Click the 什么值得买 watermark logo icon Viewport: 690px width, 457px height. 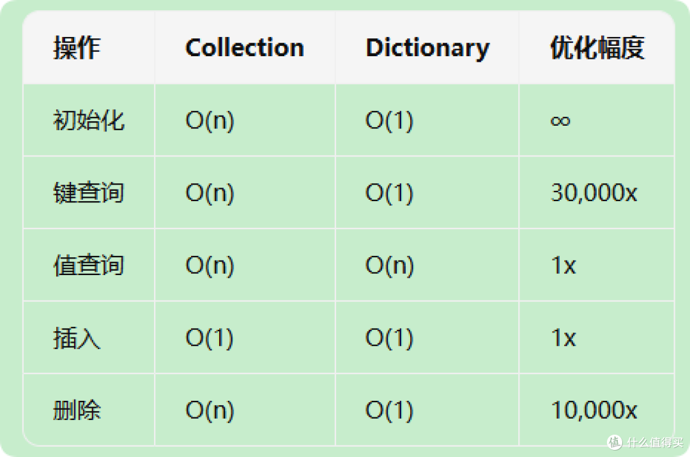(615, 442)
